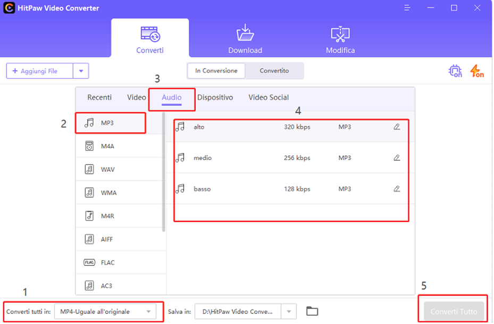Click the Converti Tutto button
The image size is (494, 324).
tap(454, 311)
